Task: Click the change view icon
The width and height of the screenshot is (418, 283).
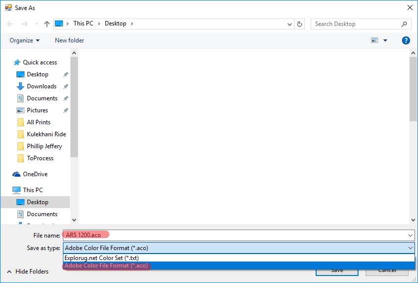Action: (x=375, y=40)
